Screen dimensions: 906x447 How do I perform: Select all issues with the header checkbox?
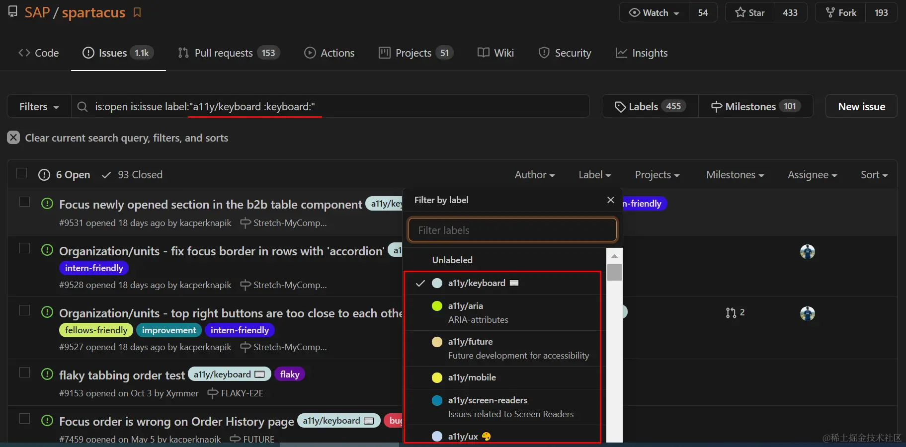[x=21, y=173]
